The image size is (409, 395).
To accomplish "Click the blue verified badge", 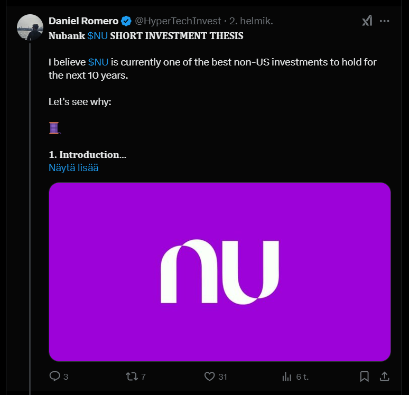I will [127, 21].
